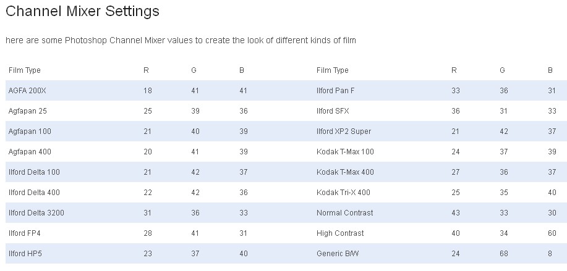Click the Ilford XP2 Super entry
Image resolution: width=567 pixels, height=271 pixels.
point(344,131)
